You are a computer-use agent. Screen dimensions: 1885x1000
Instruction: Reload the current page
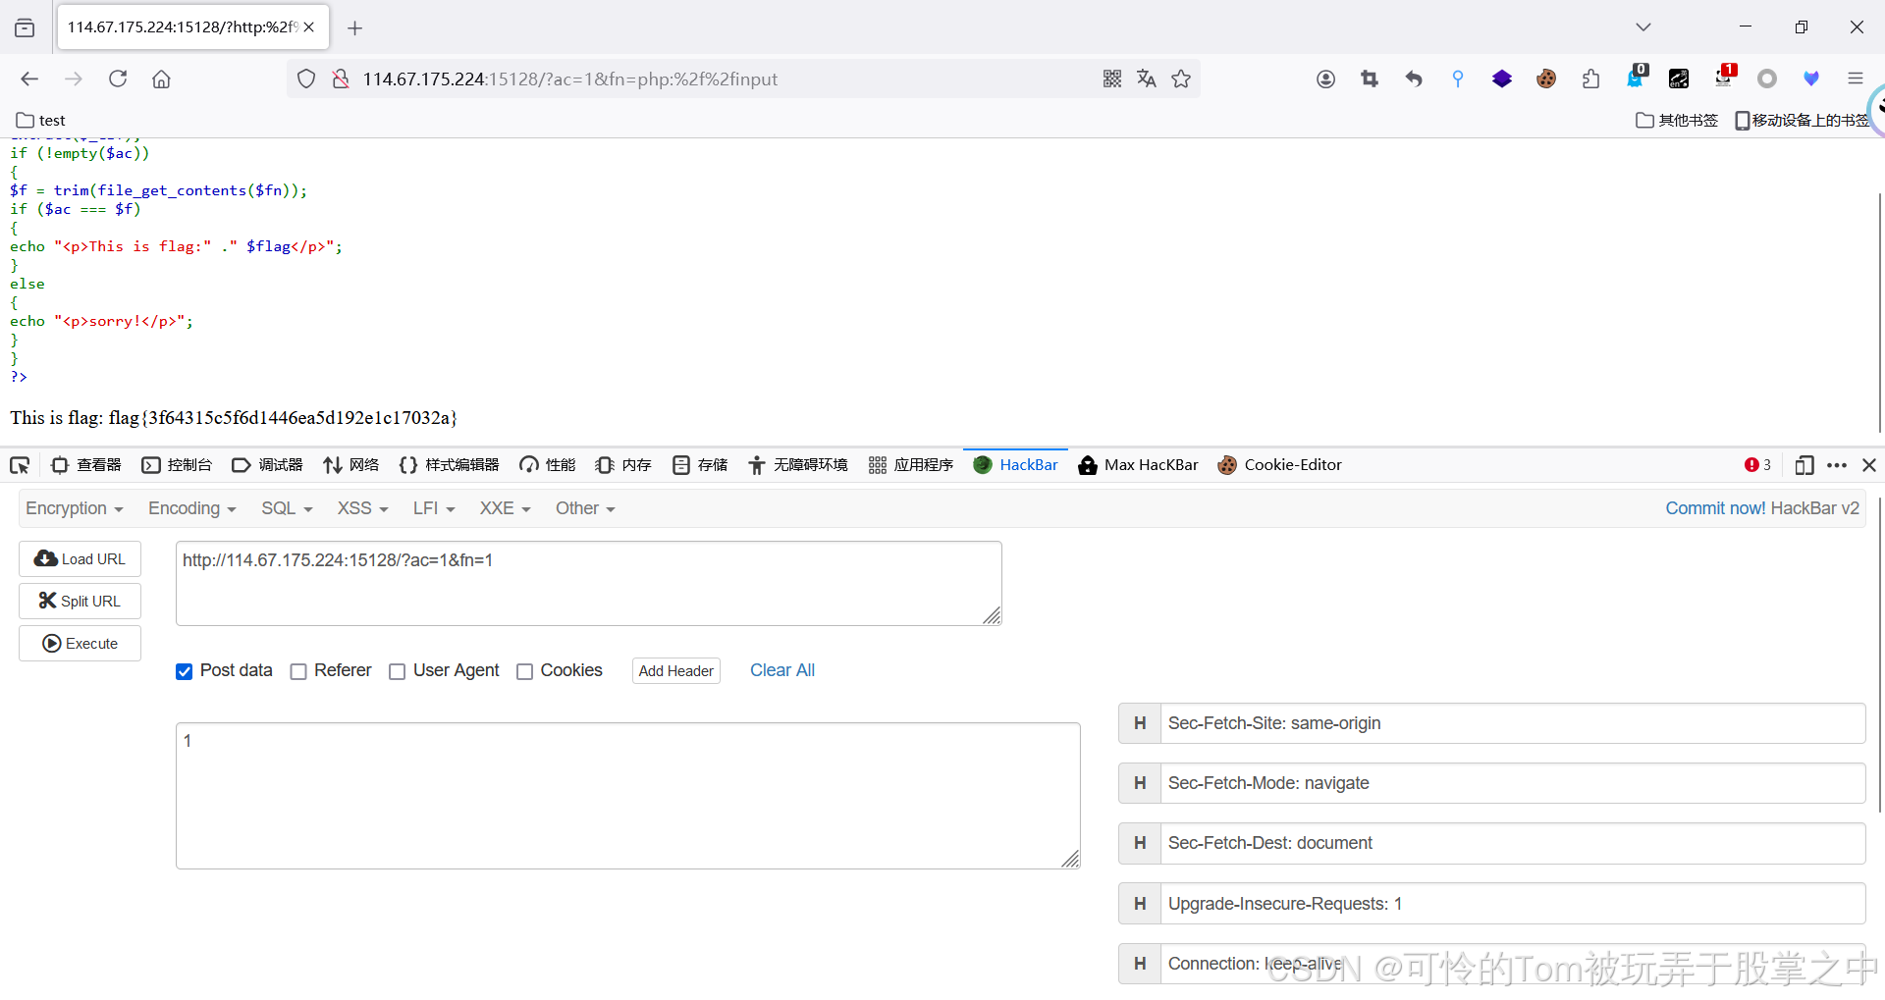click(118, 79)
